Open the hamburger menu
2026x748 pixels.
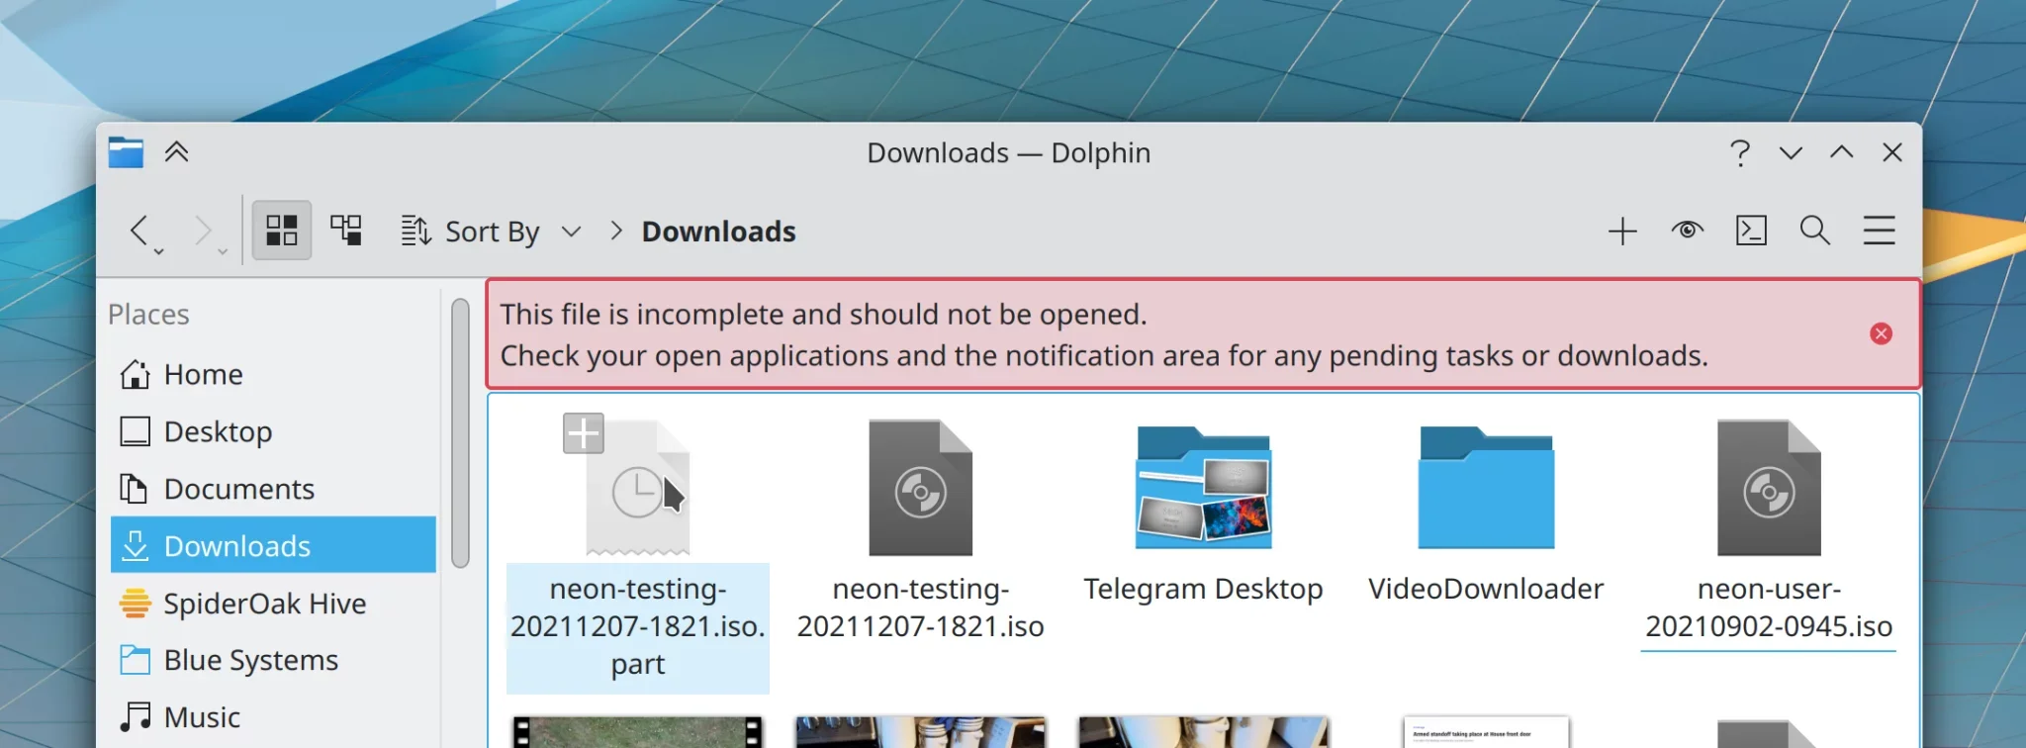[1879, 232]
